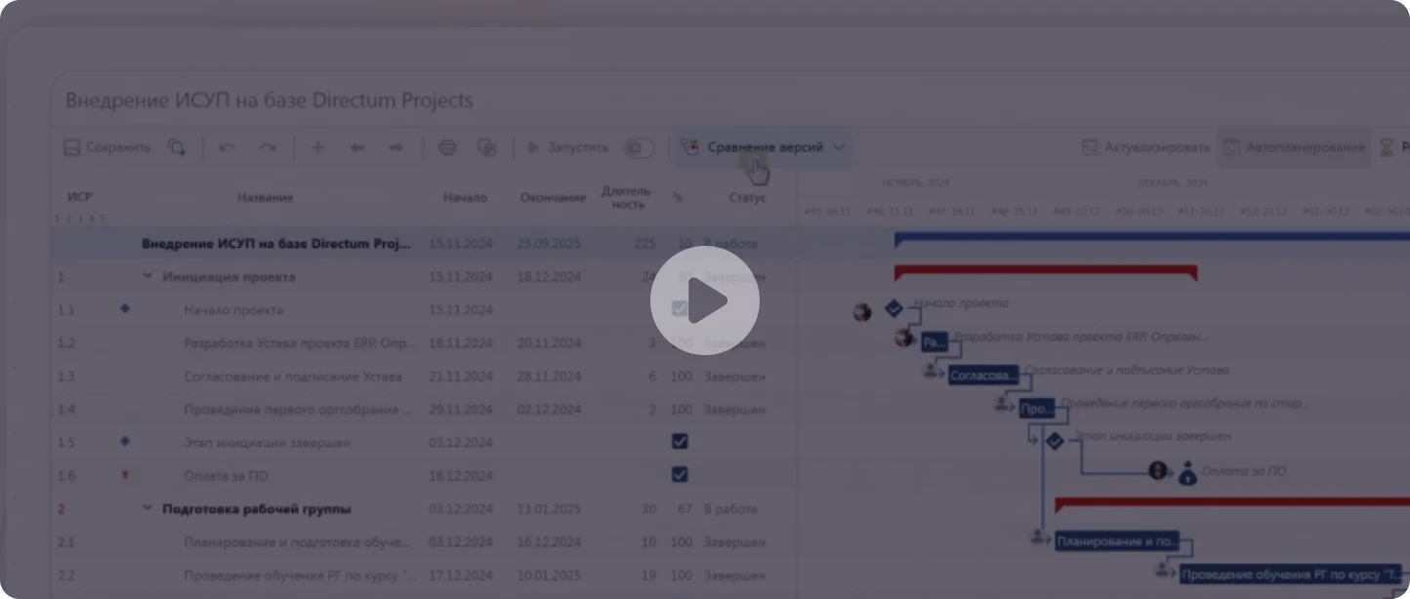Collapse the Подготовка рабочей группы group

(x=147, y=508)
